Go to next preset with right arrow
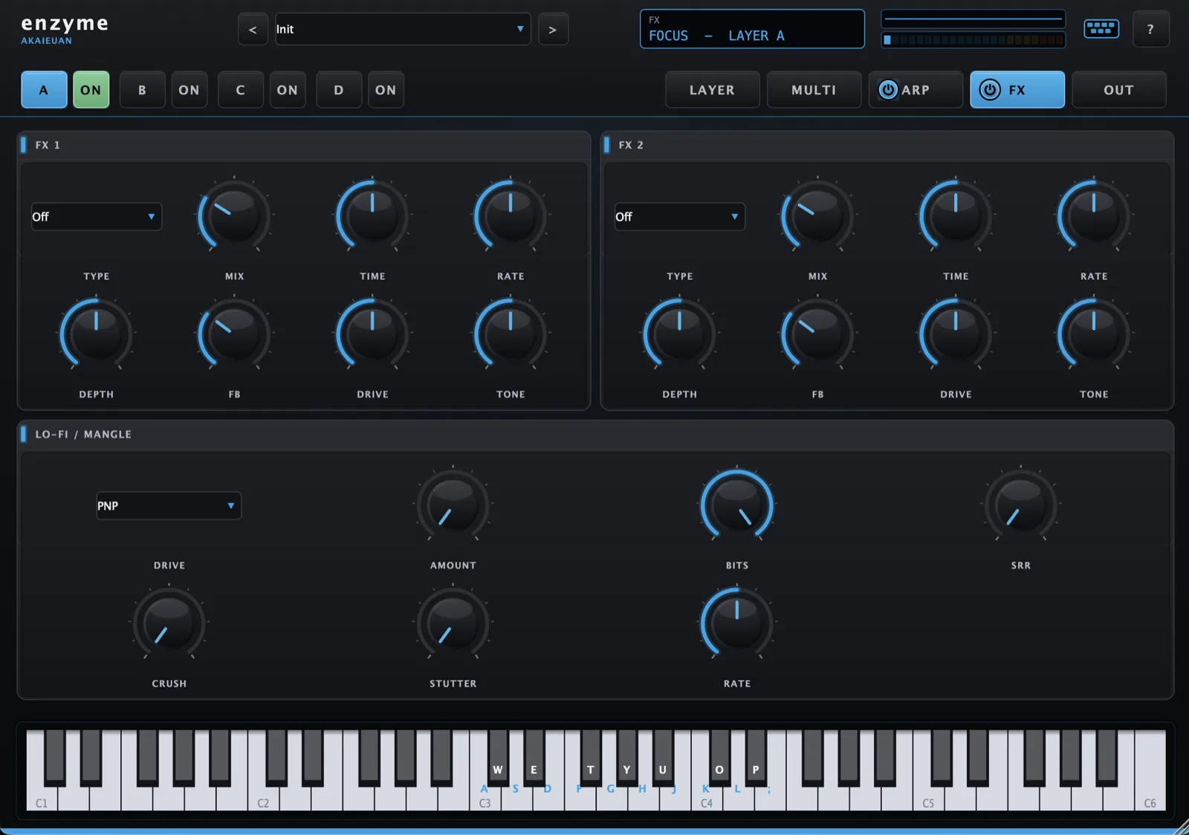Viewport: 1189px width, 835px height. coord(553,30)
